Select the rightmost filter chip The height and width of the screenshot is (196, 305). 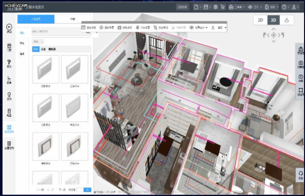[x=52, y=49]
